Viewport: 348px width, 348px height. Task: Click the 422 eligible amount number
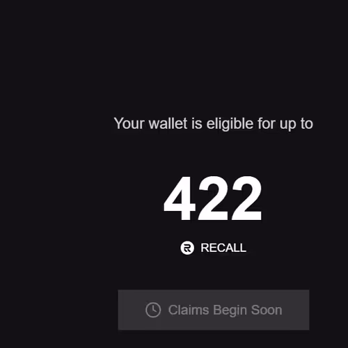213,198
